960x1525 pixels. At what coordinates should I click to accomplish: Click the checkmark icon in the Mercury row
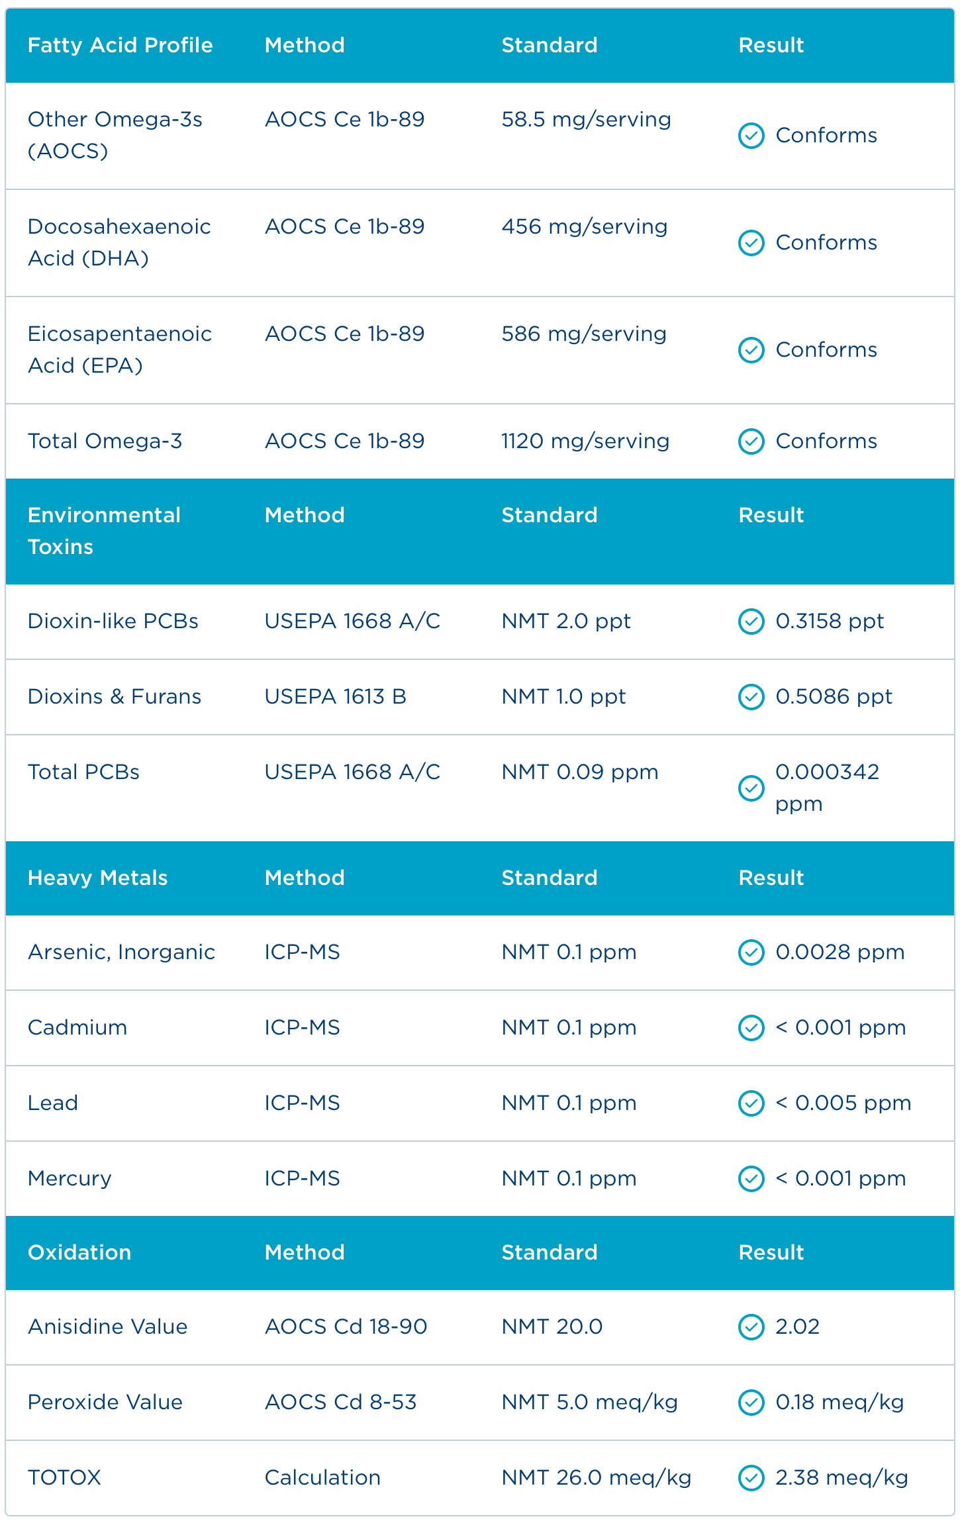[x=751, y=1179]
